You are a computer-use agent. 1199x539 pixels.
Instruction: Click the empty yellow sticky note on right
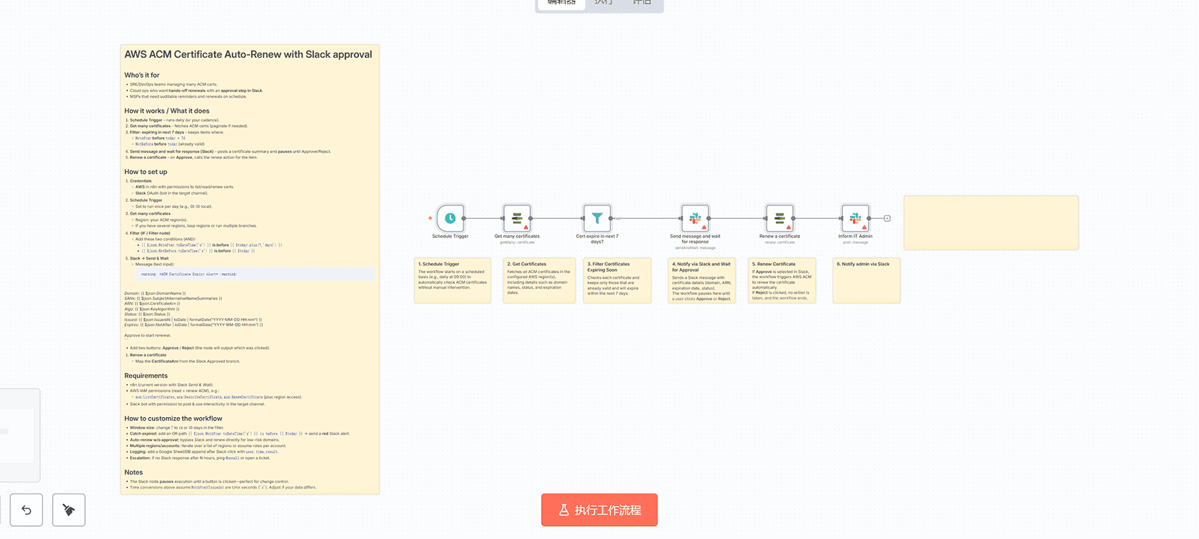(x=991, y=222)
